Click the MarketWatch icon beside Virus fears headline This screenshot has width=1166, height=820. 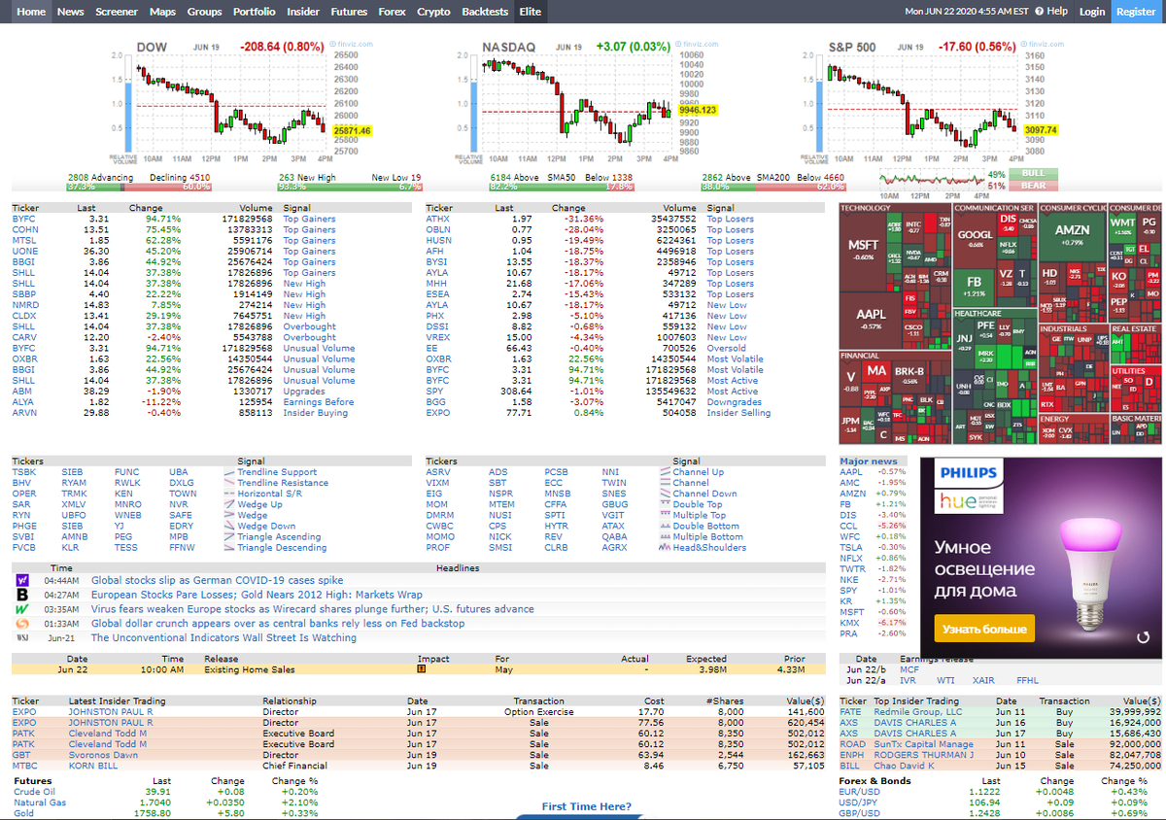[23, 609]
